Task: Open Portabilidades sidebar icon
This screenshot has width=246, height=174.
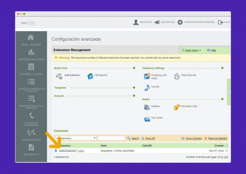Action: [31, 132]
